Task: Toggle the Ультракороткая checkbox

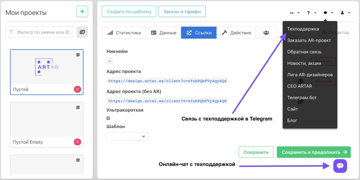Action: [x=108, y=118]
